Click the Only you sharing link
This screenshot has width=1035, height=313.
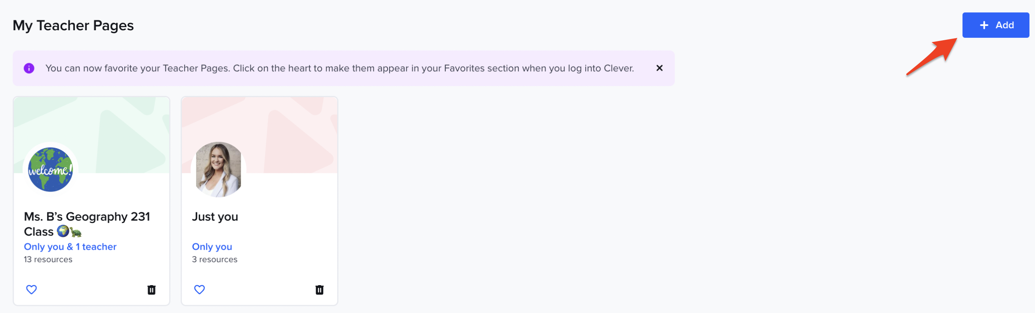click(212, 246)
